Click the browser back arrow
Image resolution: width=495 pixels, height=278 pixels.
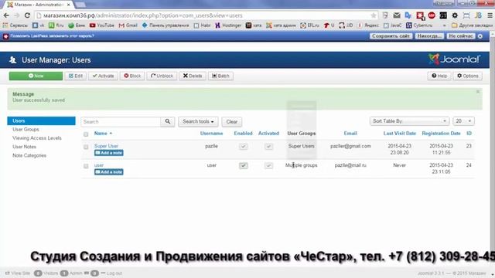(x=6, y=15)
